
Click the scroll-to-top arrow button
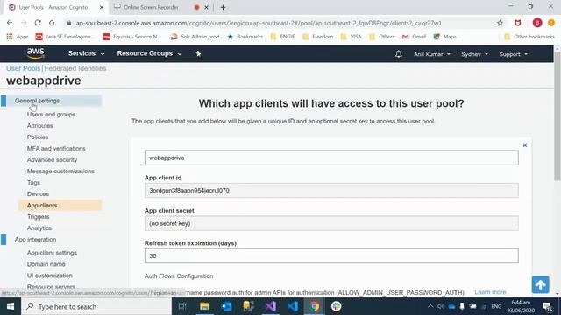[540, 284]
